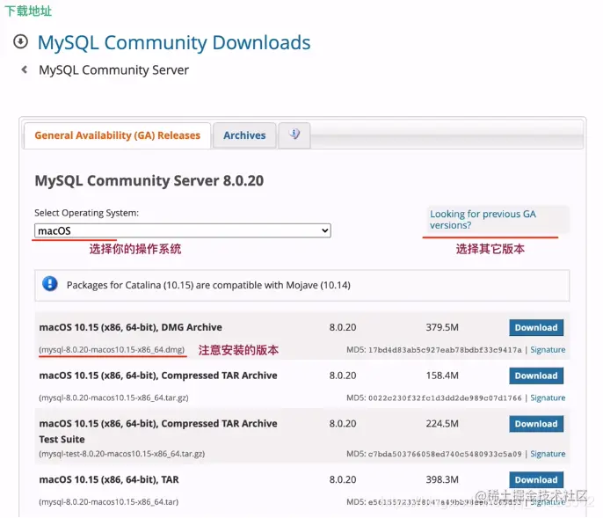
Task: Click the 158.4M size value
Action: click(442, 376)
